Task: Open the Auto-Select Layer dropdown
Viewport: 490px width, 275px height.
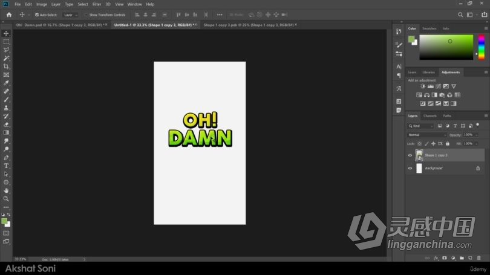Action: pos(70,15)
